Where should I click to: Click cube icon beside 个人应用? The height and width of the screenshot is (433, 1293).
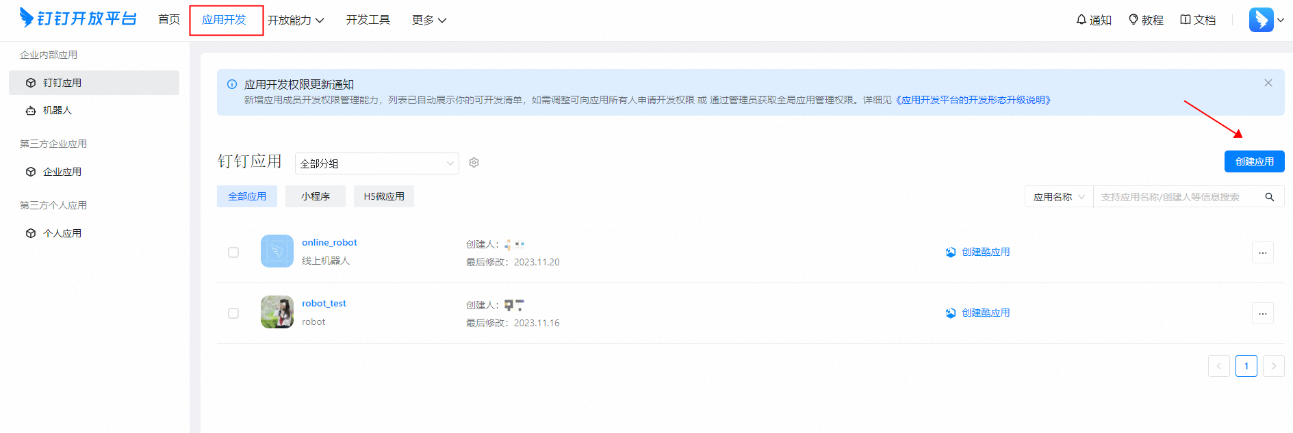tap(31, 233)
